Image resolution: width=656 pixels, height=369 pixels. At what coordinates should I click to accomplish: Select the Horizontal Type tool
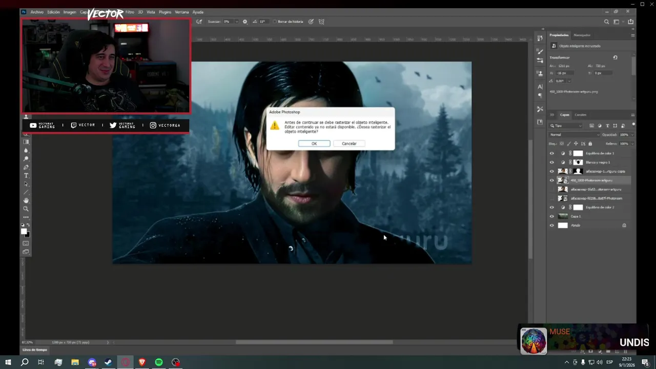coord(26,175)
